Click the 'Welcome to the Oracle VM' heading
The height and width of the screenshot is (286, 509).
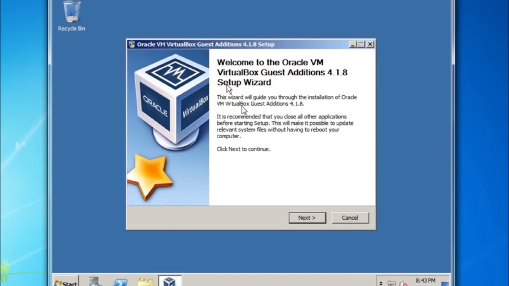[270, 62]
